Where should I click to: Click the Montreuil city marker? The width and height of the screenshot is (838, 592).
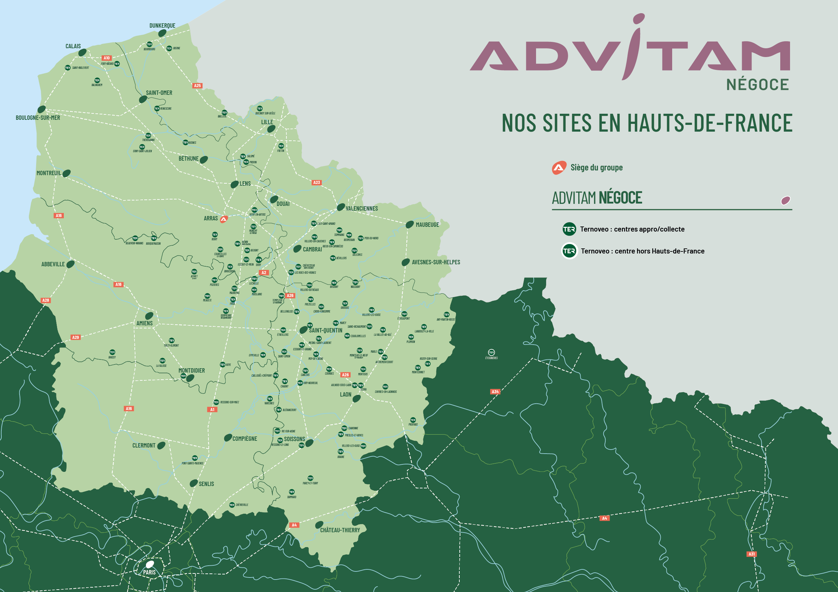[67, 173]
